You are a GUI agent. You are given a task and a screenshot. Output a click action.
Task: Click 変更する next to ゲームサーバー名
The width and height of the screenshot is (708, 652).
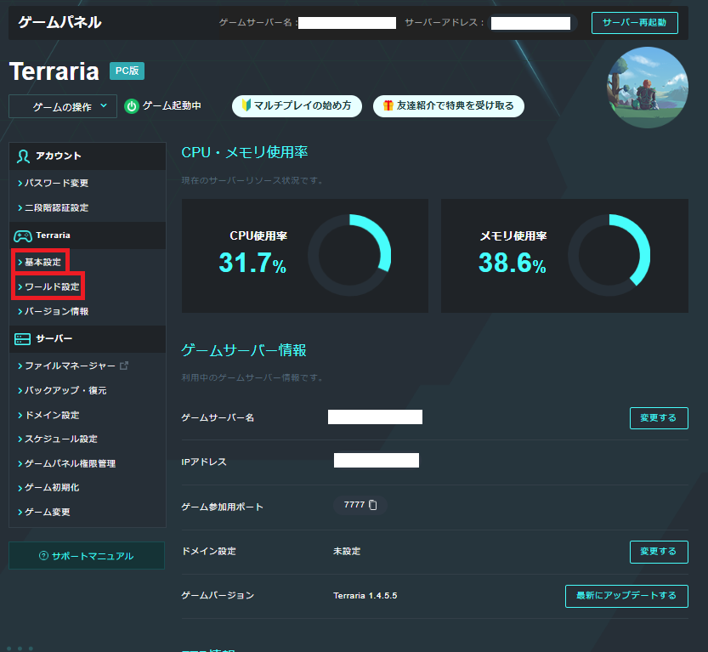[659, 417]
